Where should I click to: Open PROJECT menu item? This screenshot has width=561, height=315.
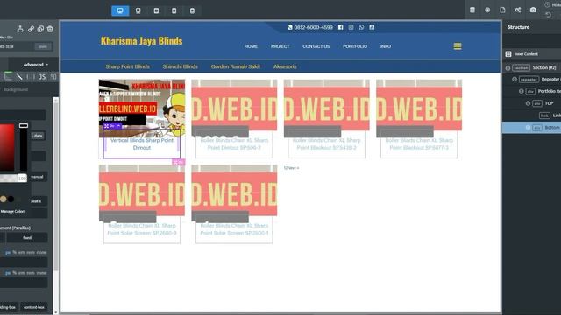tap(280, 46)
